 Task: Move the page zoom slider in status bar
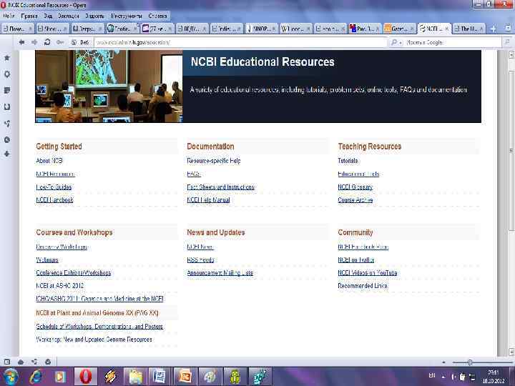[470, 362]
